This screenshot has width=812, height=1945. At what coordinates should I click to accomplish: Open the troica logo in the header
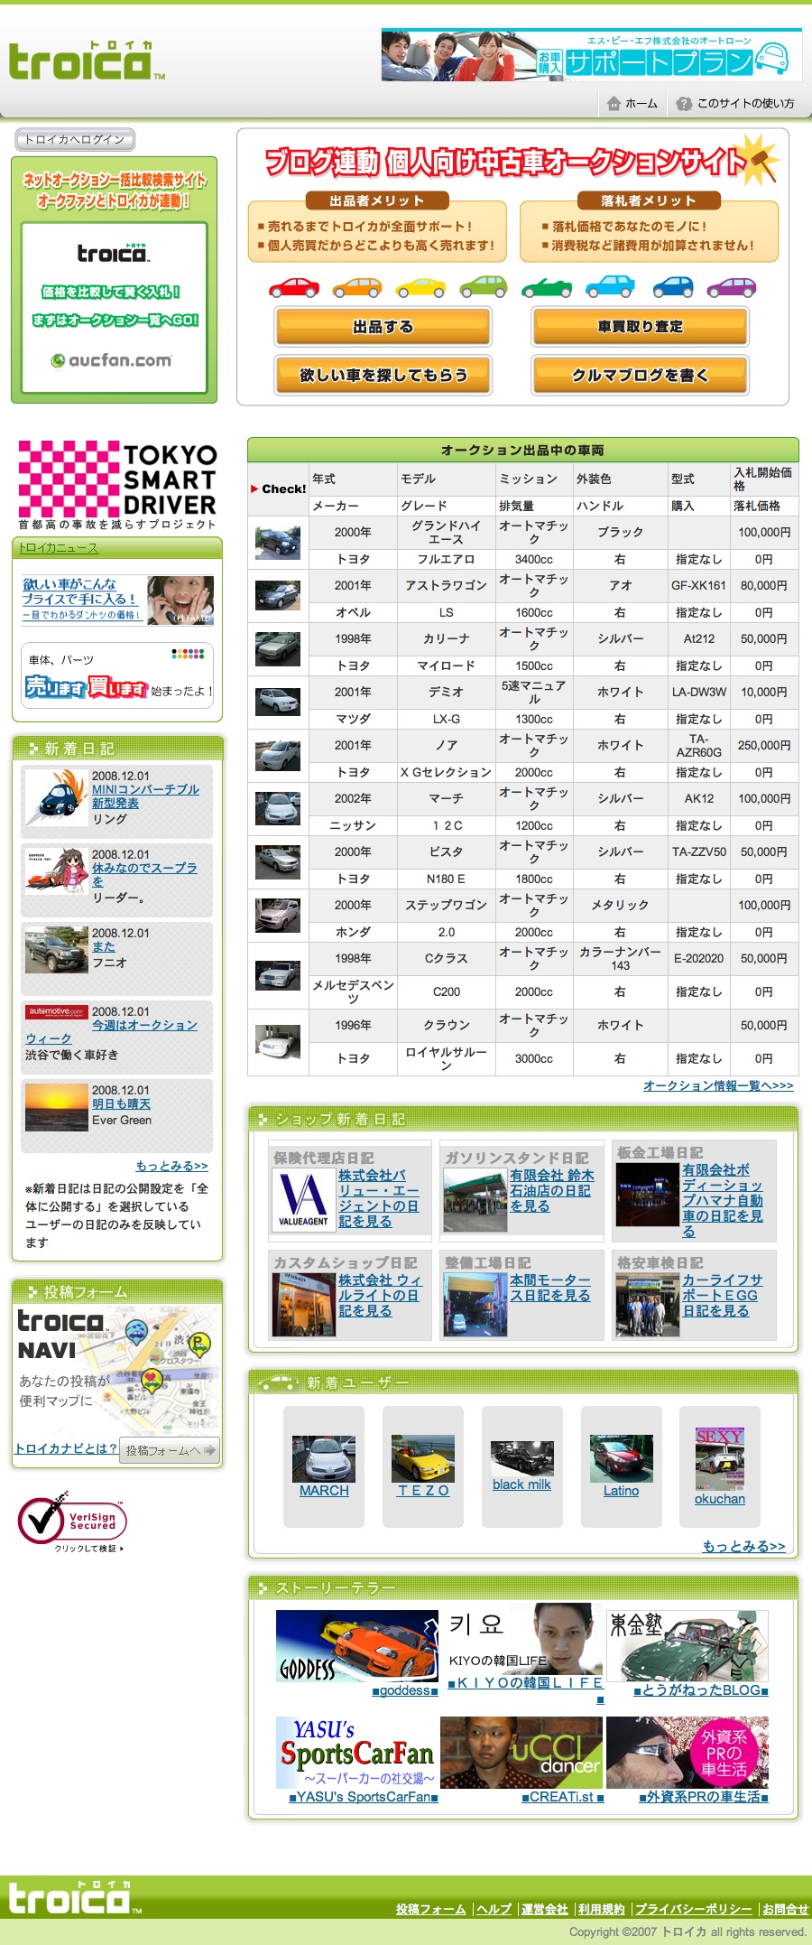point(87,60)
